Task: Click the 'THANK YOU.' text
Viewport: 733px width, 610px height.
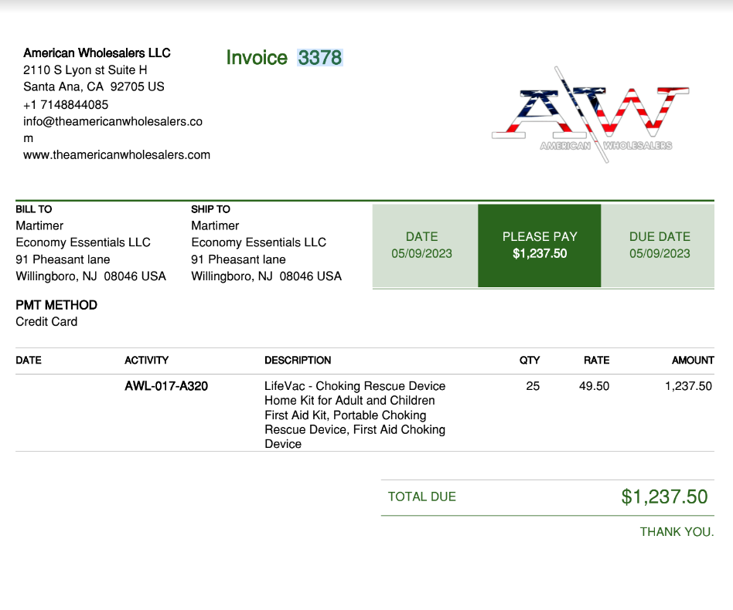Action: point(677,532)
